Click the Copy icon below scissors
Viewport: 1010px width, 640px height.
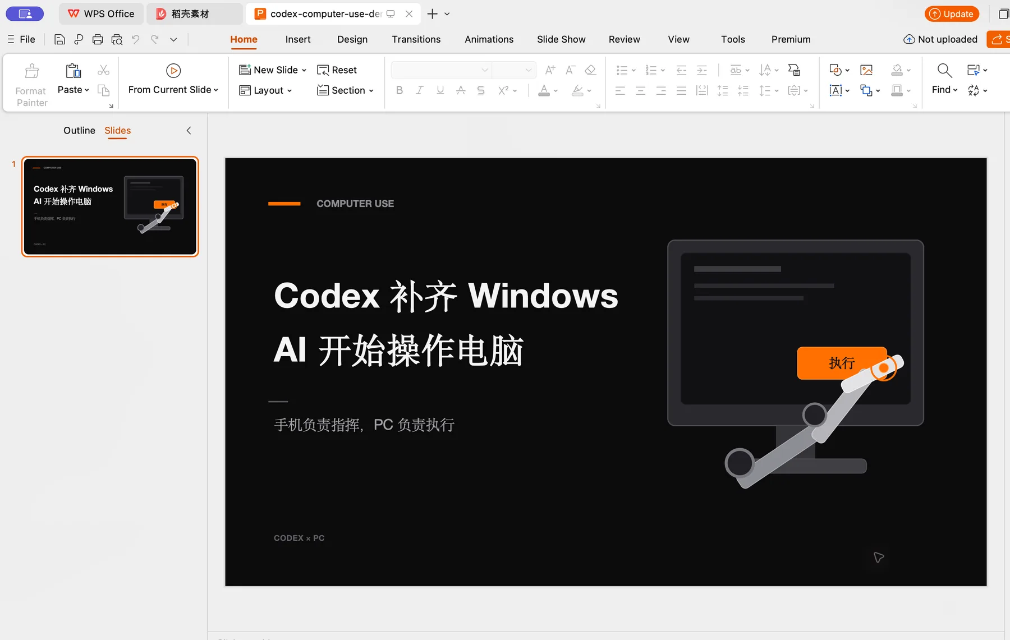[104, 90]
